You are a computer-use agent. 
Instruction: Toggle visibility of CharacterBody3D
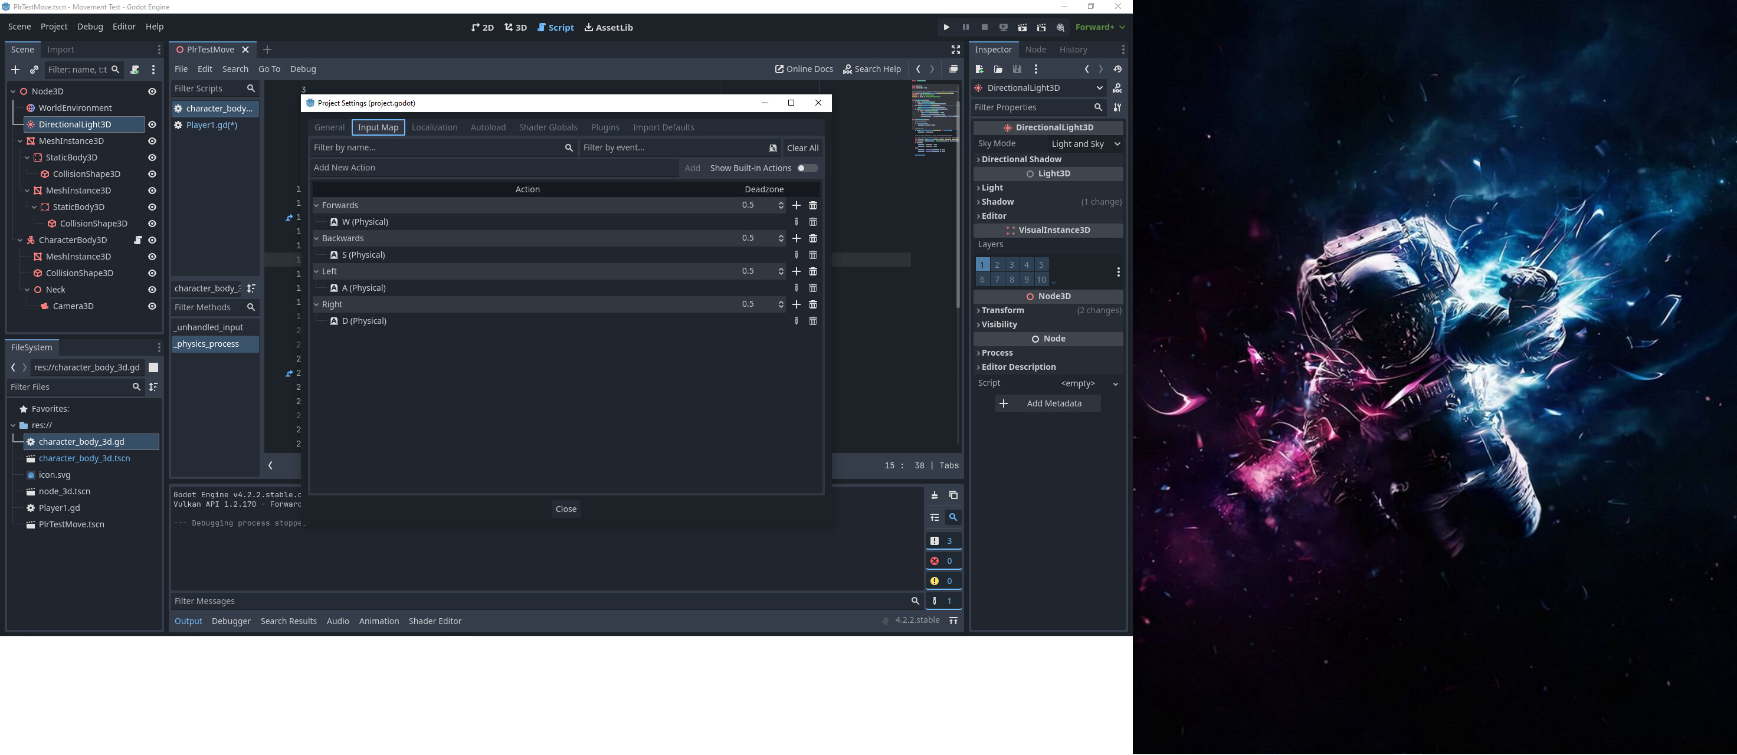point(152,240)
